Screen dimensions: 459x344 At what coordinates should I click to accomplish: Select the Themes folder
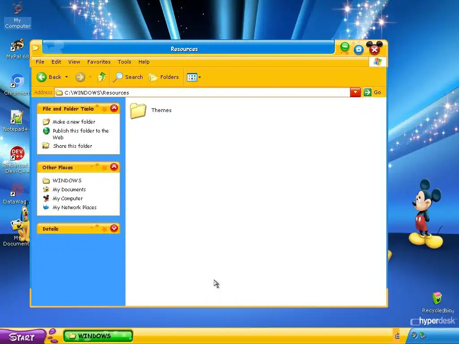(x=151, y=111)
